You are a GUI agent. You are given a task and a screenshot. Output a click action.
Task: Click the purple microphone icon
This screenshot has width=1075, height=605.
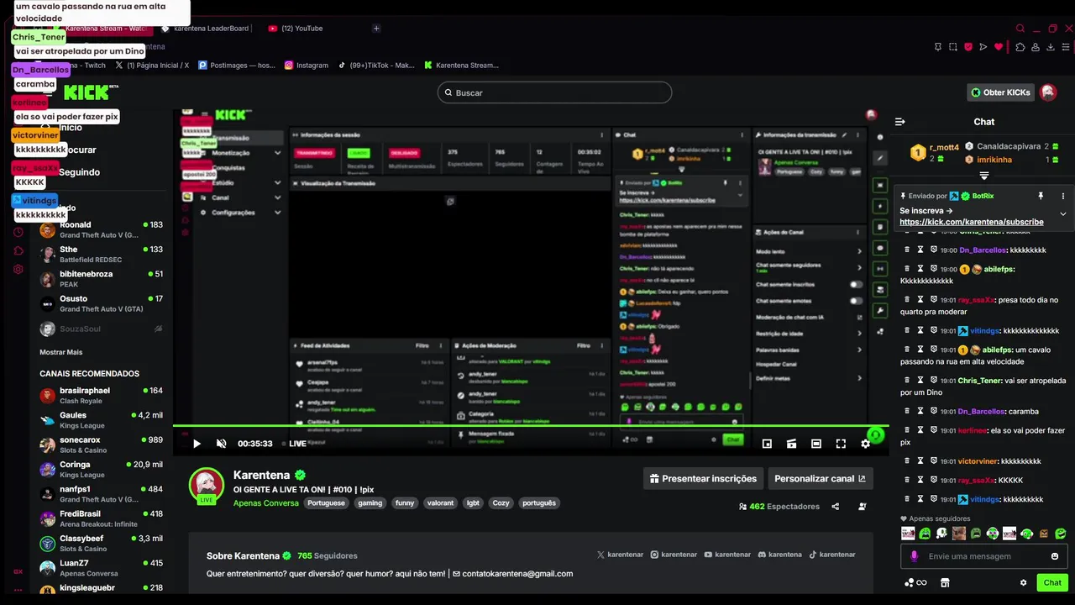point(914,556)
